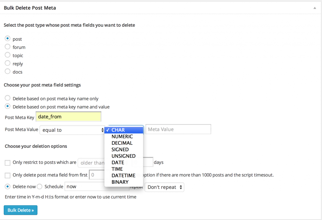Choose the docs post type radio

8,71
